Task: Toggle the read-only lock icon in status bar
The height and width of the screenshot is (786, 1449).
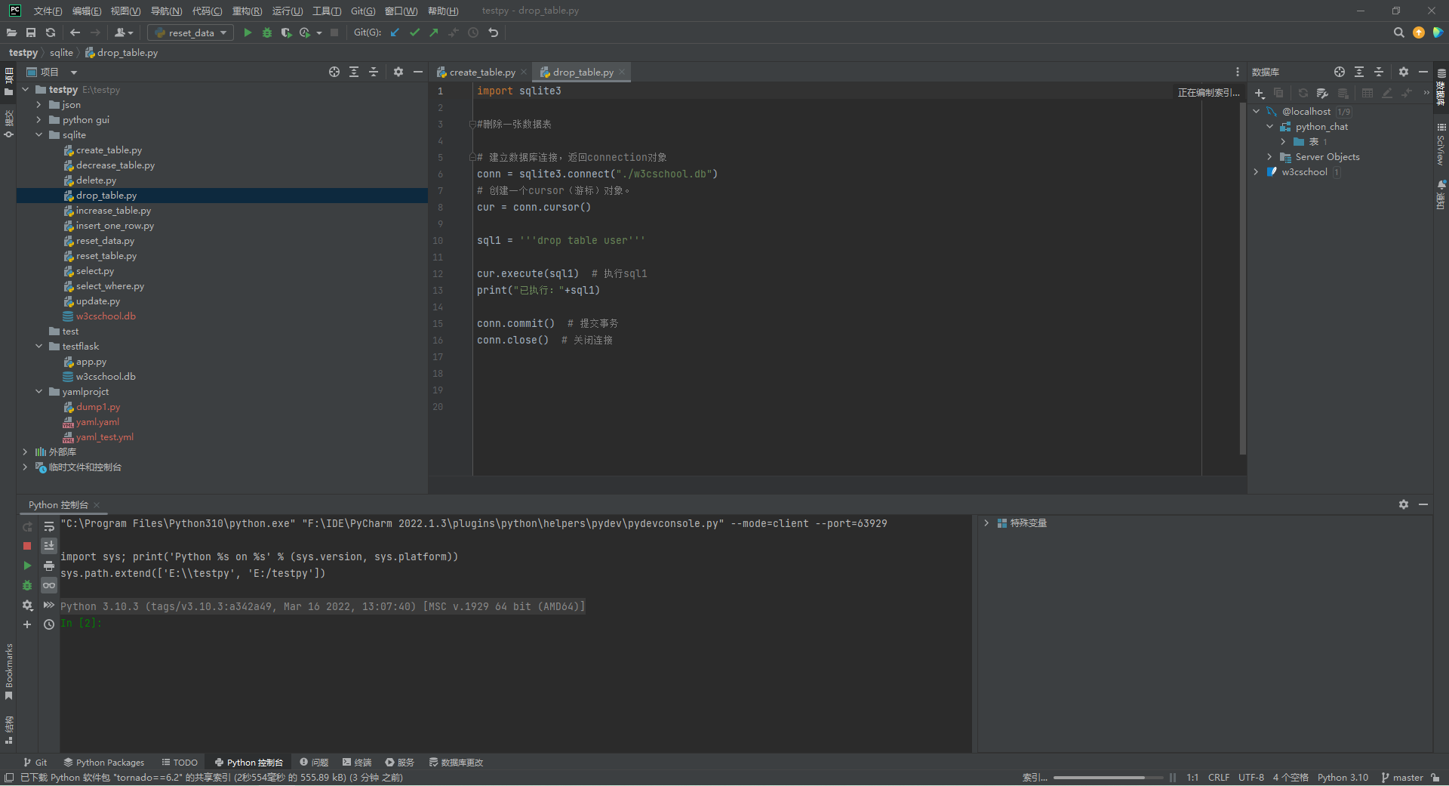Action: 1435,777
